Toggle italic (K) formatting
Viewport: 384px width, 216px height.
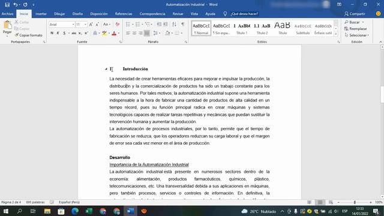pyautogui.click(x=58, y=33)
